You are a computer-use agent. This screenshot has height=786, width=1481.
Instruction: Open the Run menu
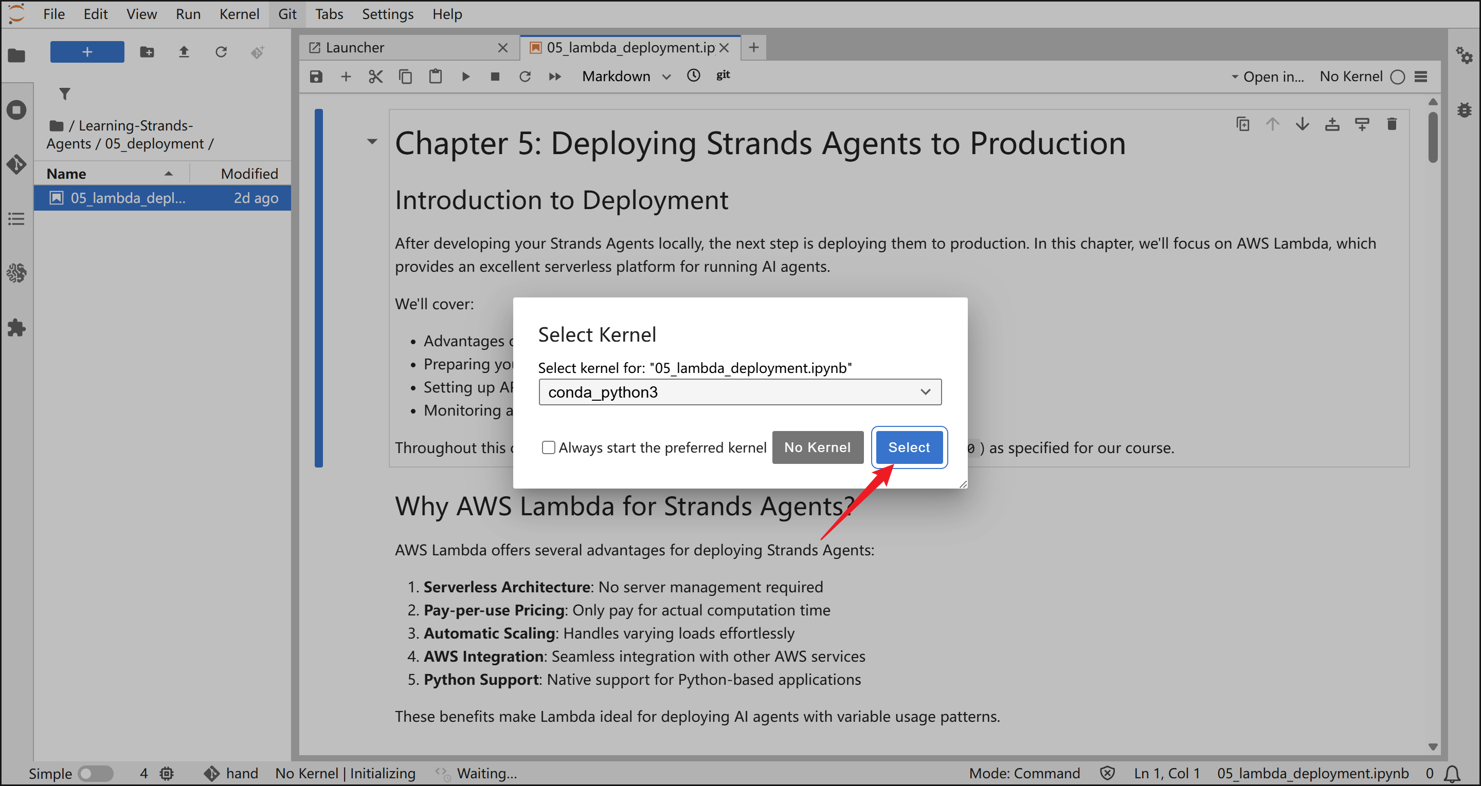(x=188, y=14)
